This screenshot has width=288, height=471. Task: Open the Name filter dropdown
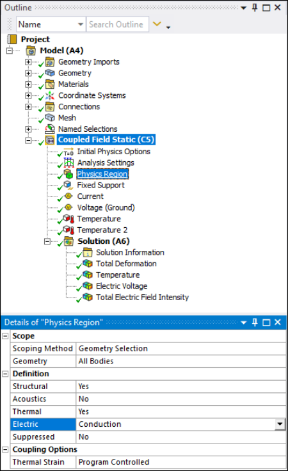coord(81,24)
